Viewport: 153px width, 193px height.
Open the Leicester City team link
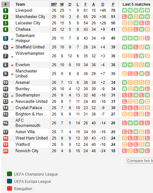click(x=28, y=23)
